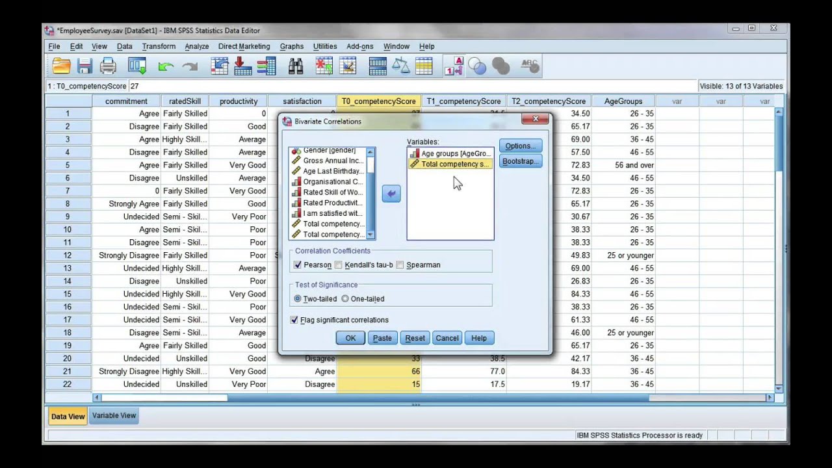Open the Analyze menu

pyautogui.click(x=196, y=46)
